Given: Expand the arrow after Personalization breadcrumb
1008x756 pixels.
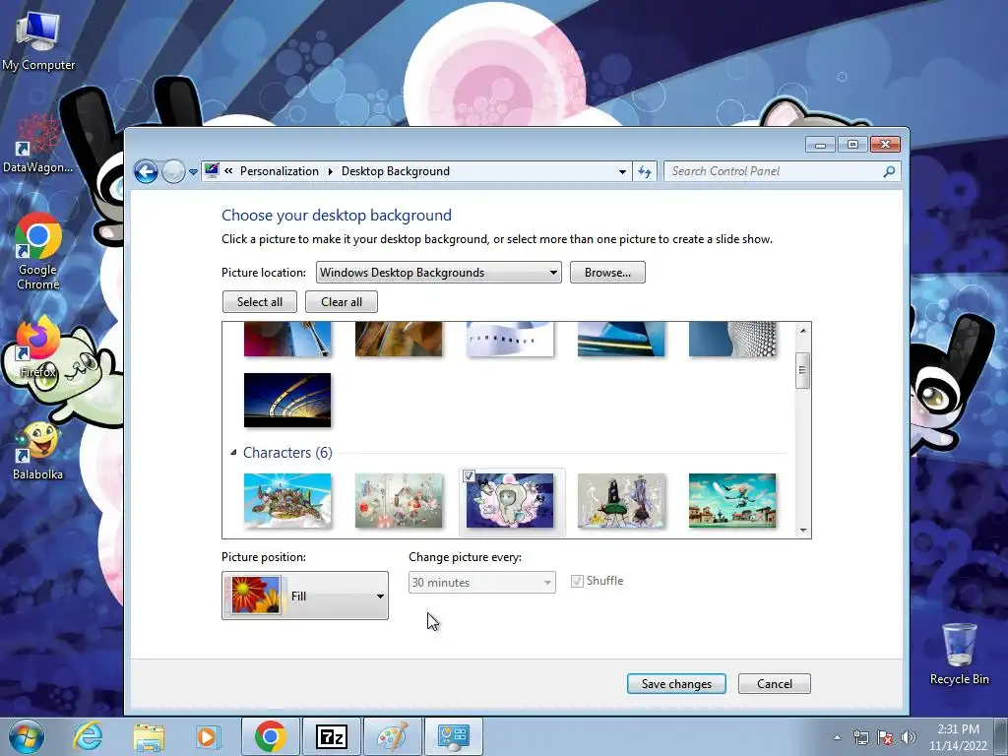Looking at the screenshot, I should [330, 171].
